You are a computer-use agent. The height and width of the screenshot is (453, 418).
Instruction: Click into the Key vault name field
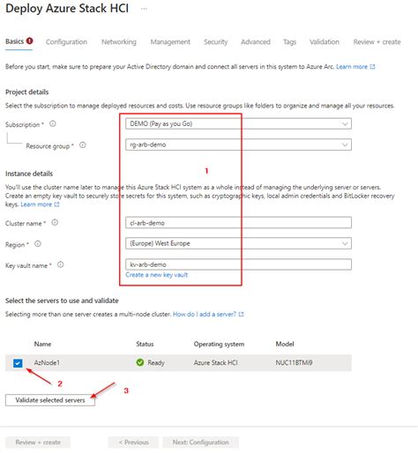pos(238,264)
